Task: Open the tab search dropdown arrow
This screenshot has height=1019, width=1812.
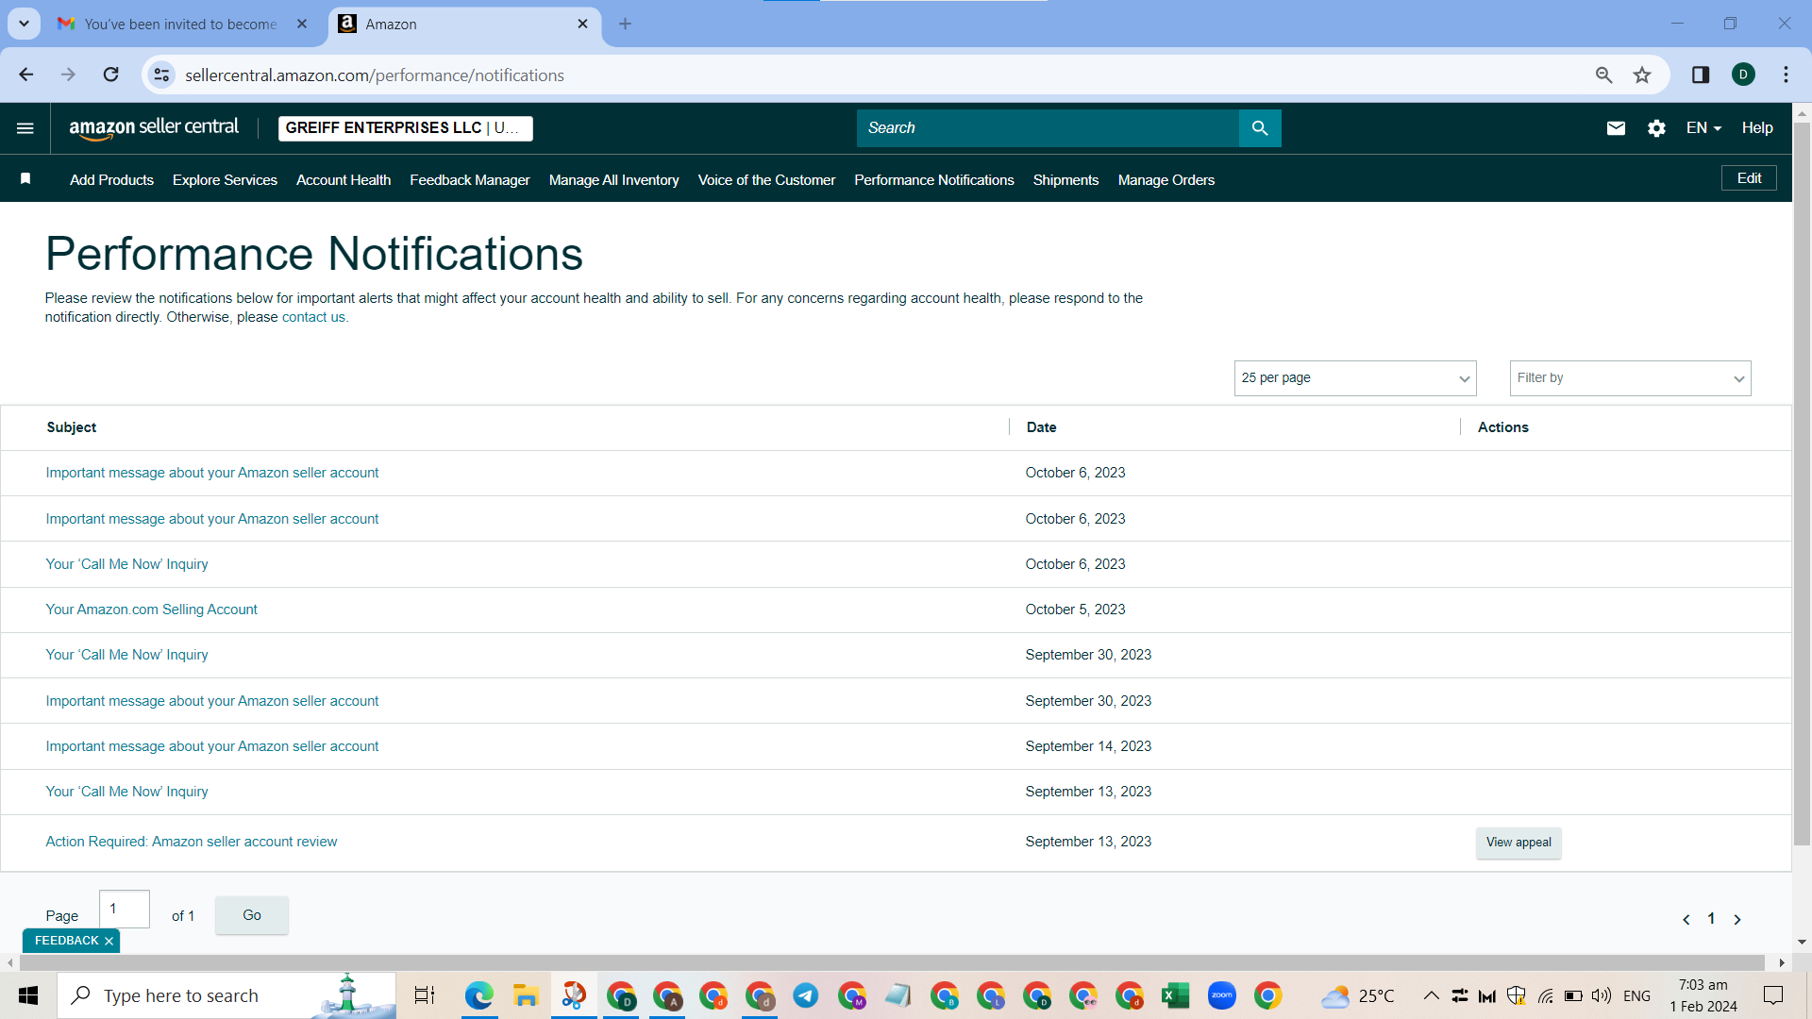Action: [24, 24]
